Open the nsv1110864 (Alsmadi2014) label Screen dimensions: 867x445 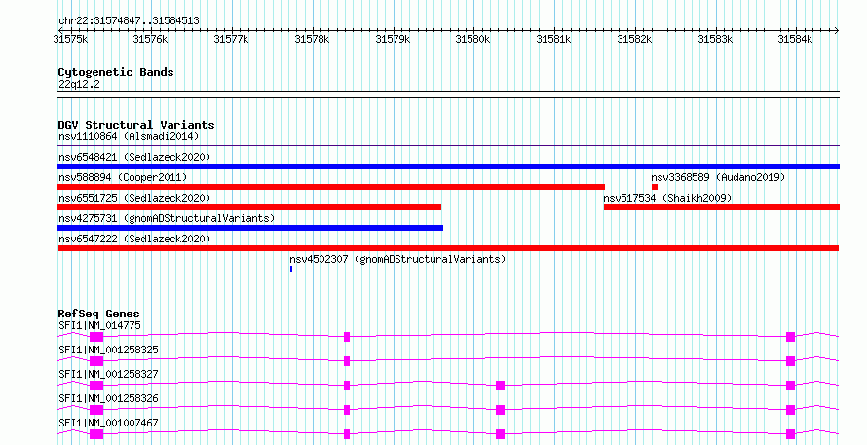pos(129,136)
